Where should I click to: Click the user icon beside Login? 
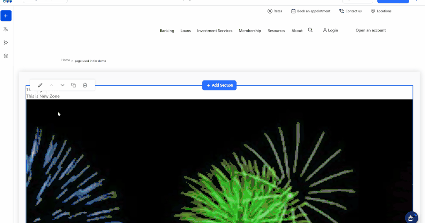pos(325,30)
